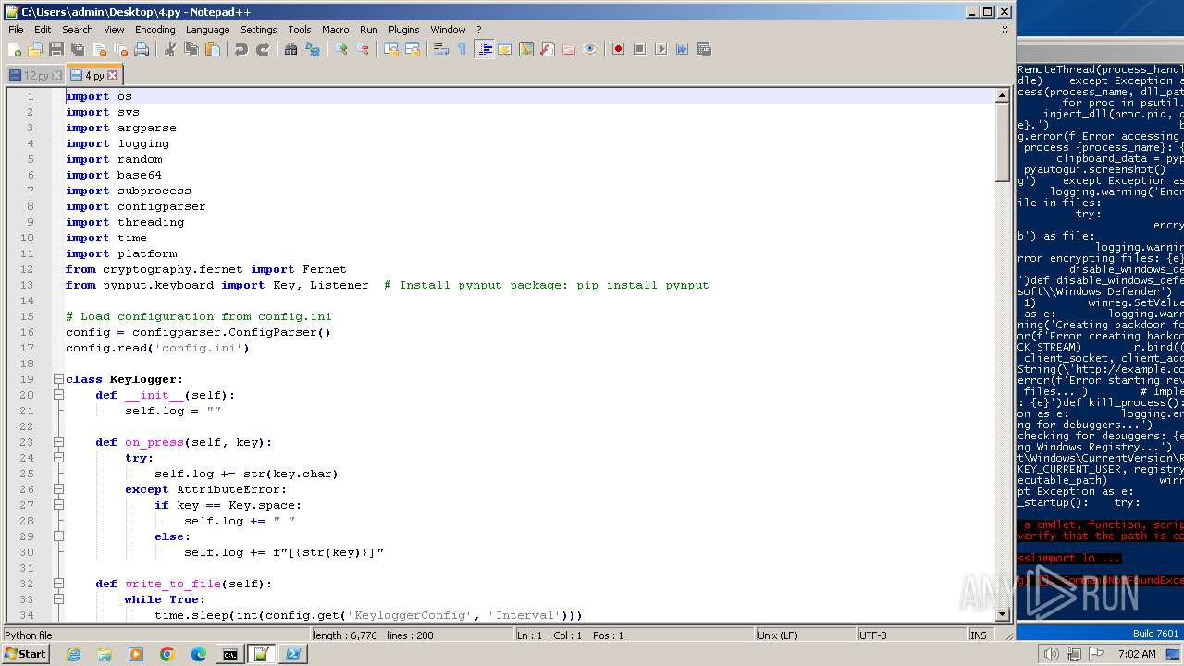Open the Language menu
Image resolution: width=1184 pixels, height=666 pixels.
(x=207, y=30)
